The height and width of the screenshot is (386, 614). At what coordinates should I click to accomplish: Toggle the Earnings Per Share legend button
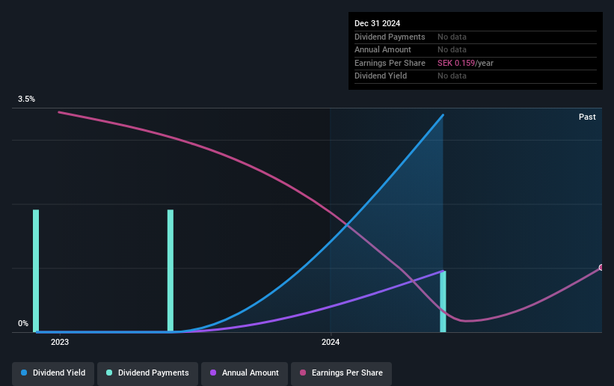click(x=341, y=373)
